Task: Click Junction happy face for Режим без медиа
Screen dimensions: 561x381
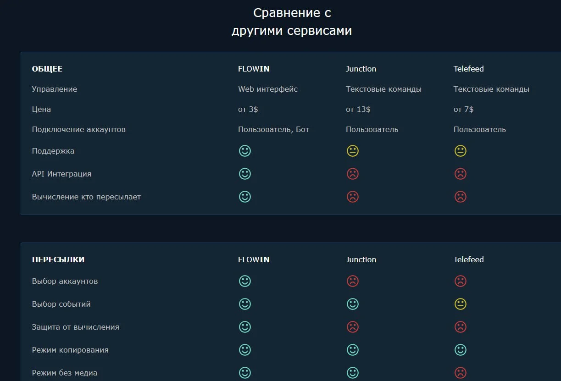Action: [x=353, y=372]
